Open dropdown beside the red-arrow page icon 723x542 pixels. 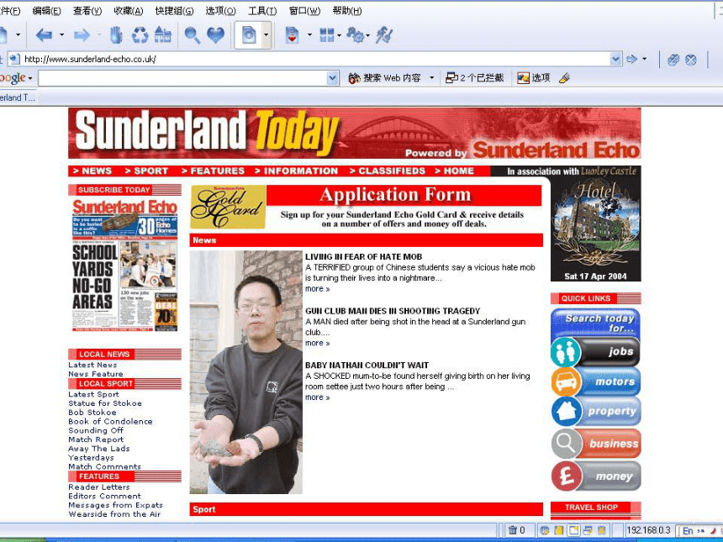309,35
